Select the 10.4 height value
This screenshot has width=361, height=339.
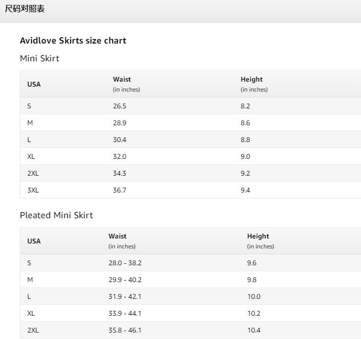point(254,330)
